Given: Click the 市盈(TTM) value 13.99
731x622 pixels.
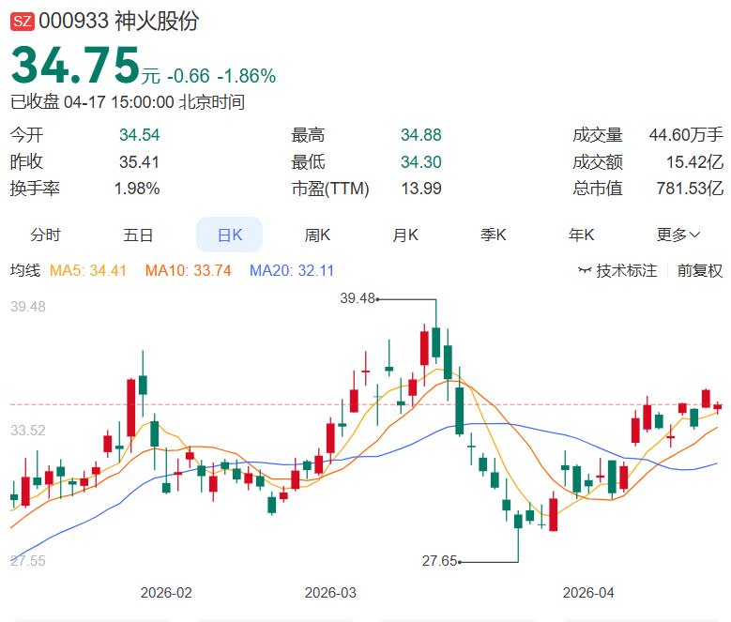Looking at the screenshot, I should [x=421, y=189].
